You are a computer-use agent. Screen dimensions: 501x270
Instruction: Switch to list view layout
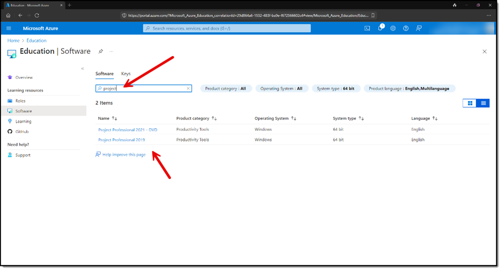point(483,103)
